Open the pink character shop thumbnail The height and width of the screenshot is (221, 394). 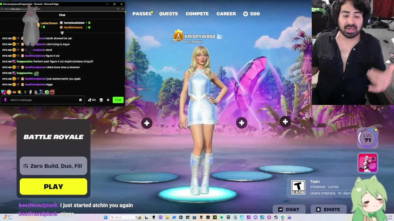pos(368,163)
